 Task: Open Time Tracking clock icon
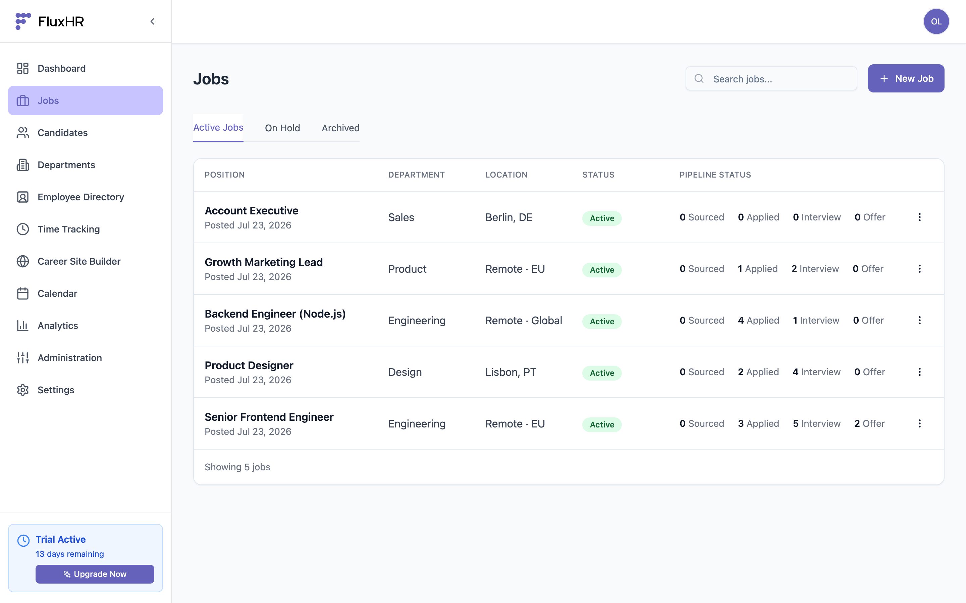pyautogui.click(x=23, y=229)
